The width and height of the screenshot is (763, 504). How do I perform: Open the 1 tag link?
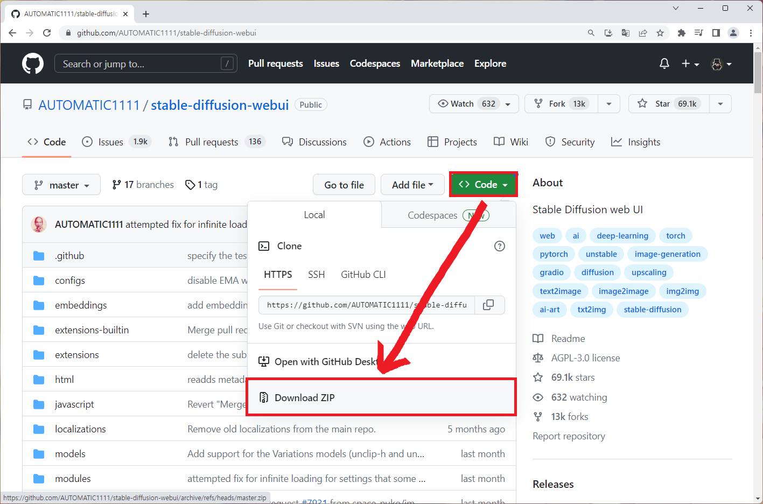201,185
